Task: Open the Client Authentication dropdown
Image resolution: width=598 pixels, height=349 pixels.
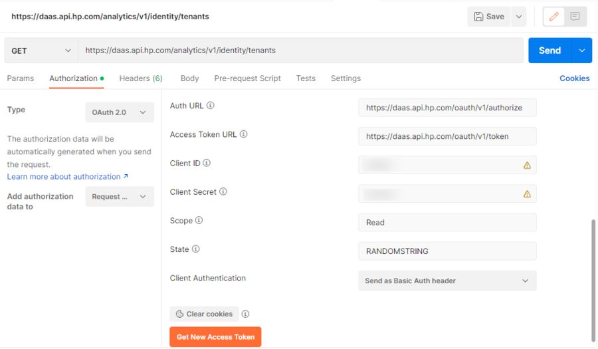Action: tap(447, 281)
